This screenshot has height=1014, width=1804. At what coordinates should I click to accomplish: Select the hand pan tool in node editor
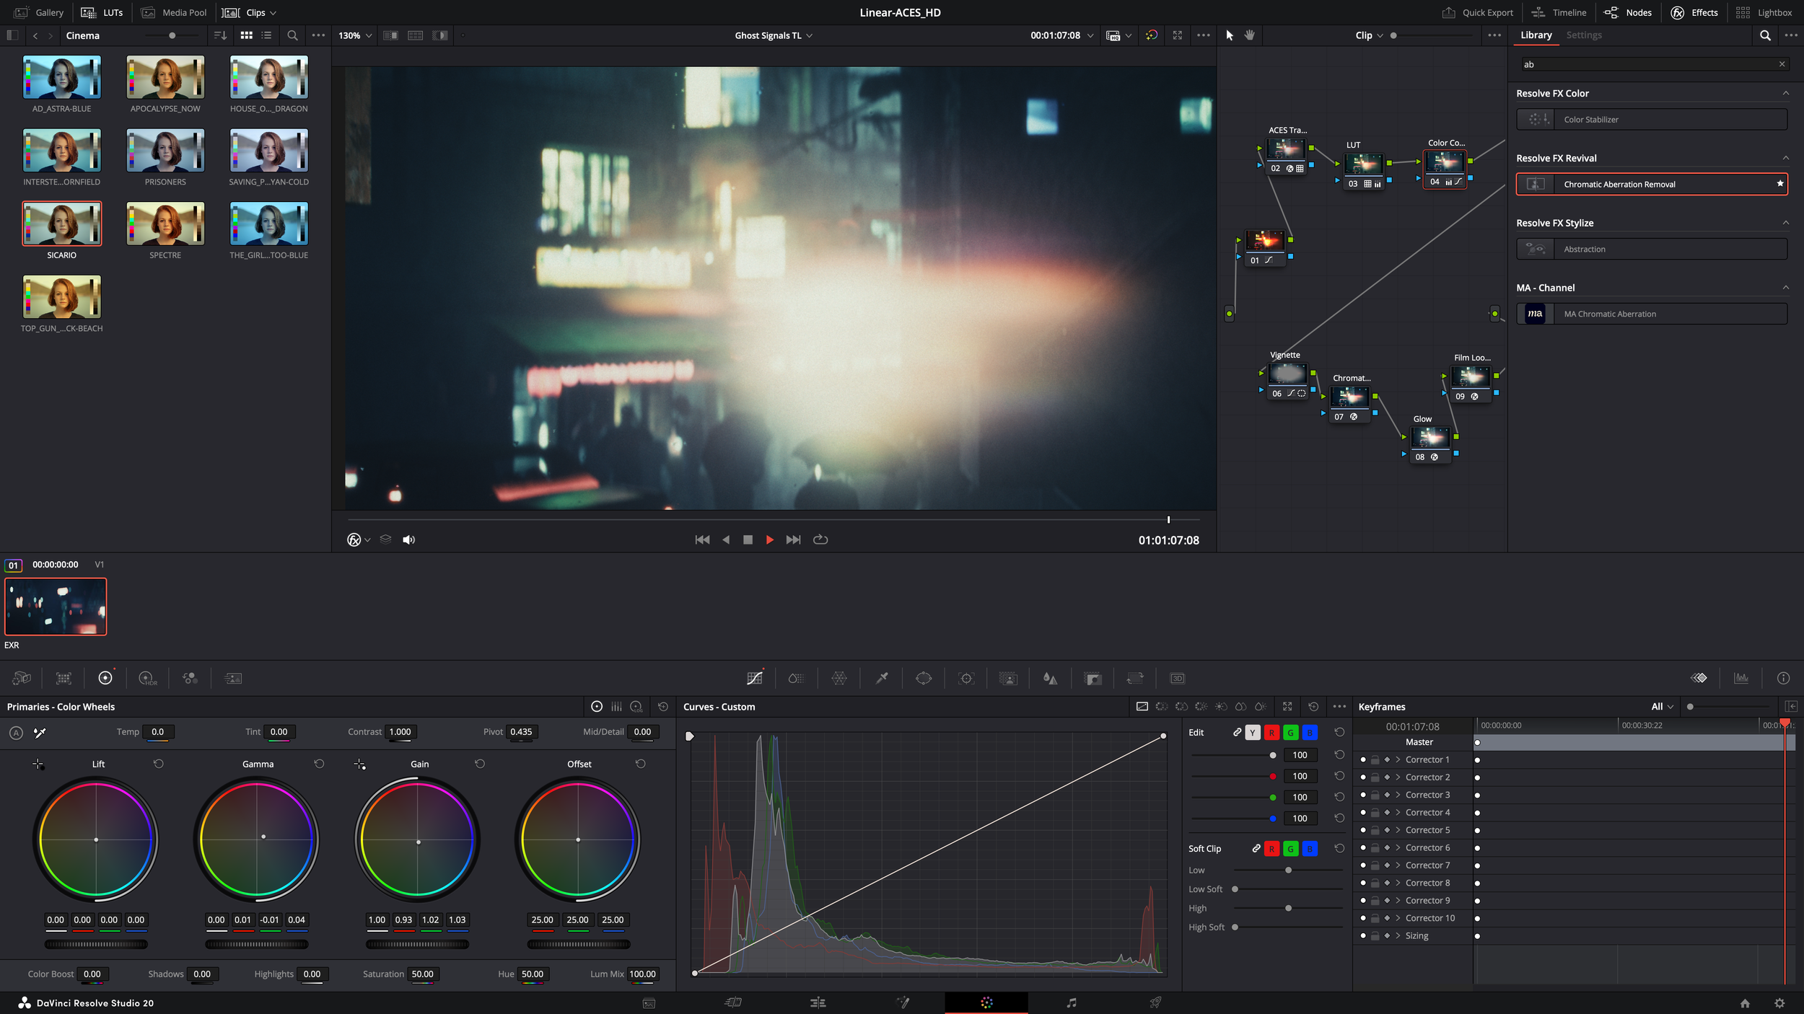pos(1250,35)
